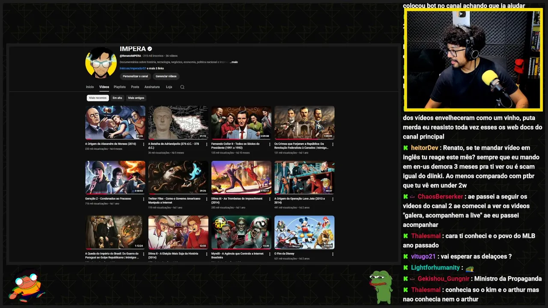Open options menu for Twitter Files video
This screenshot has width=548, height=308.
(x=206, y=199)
